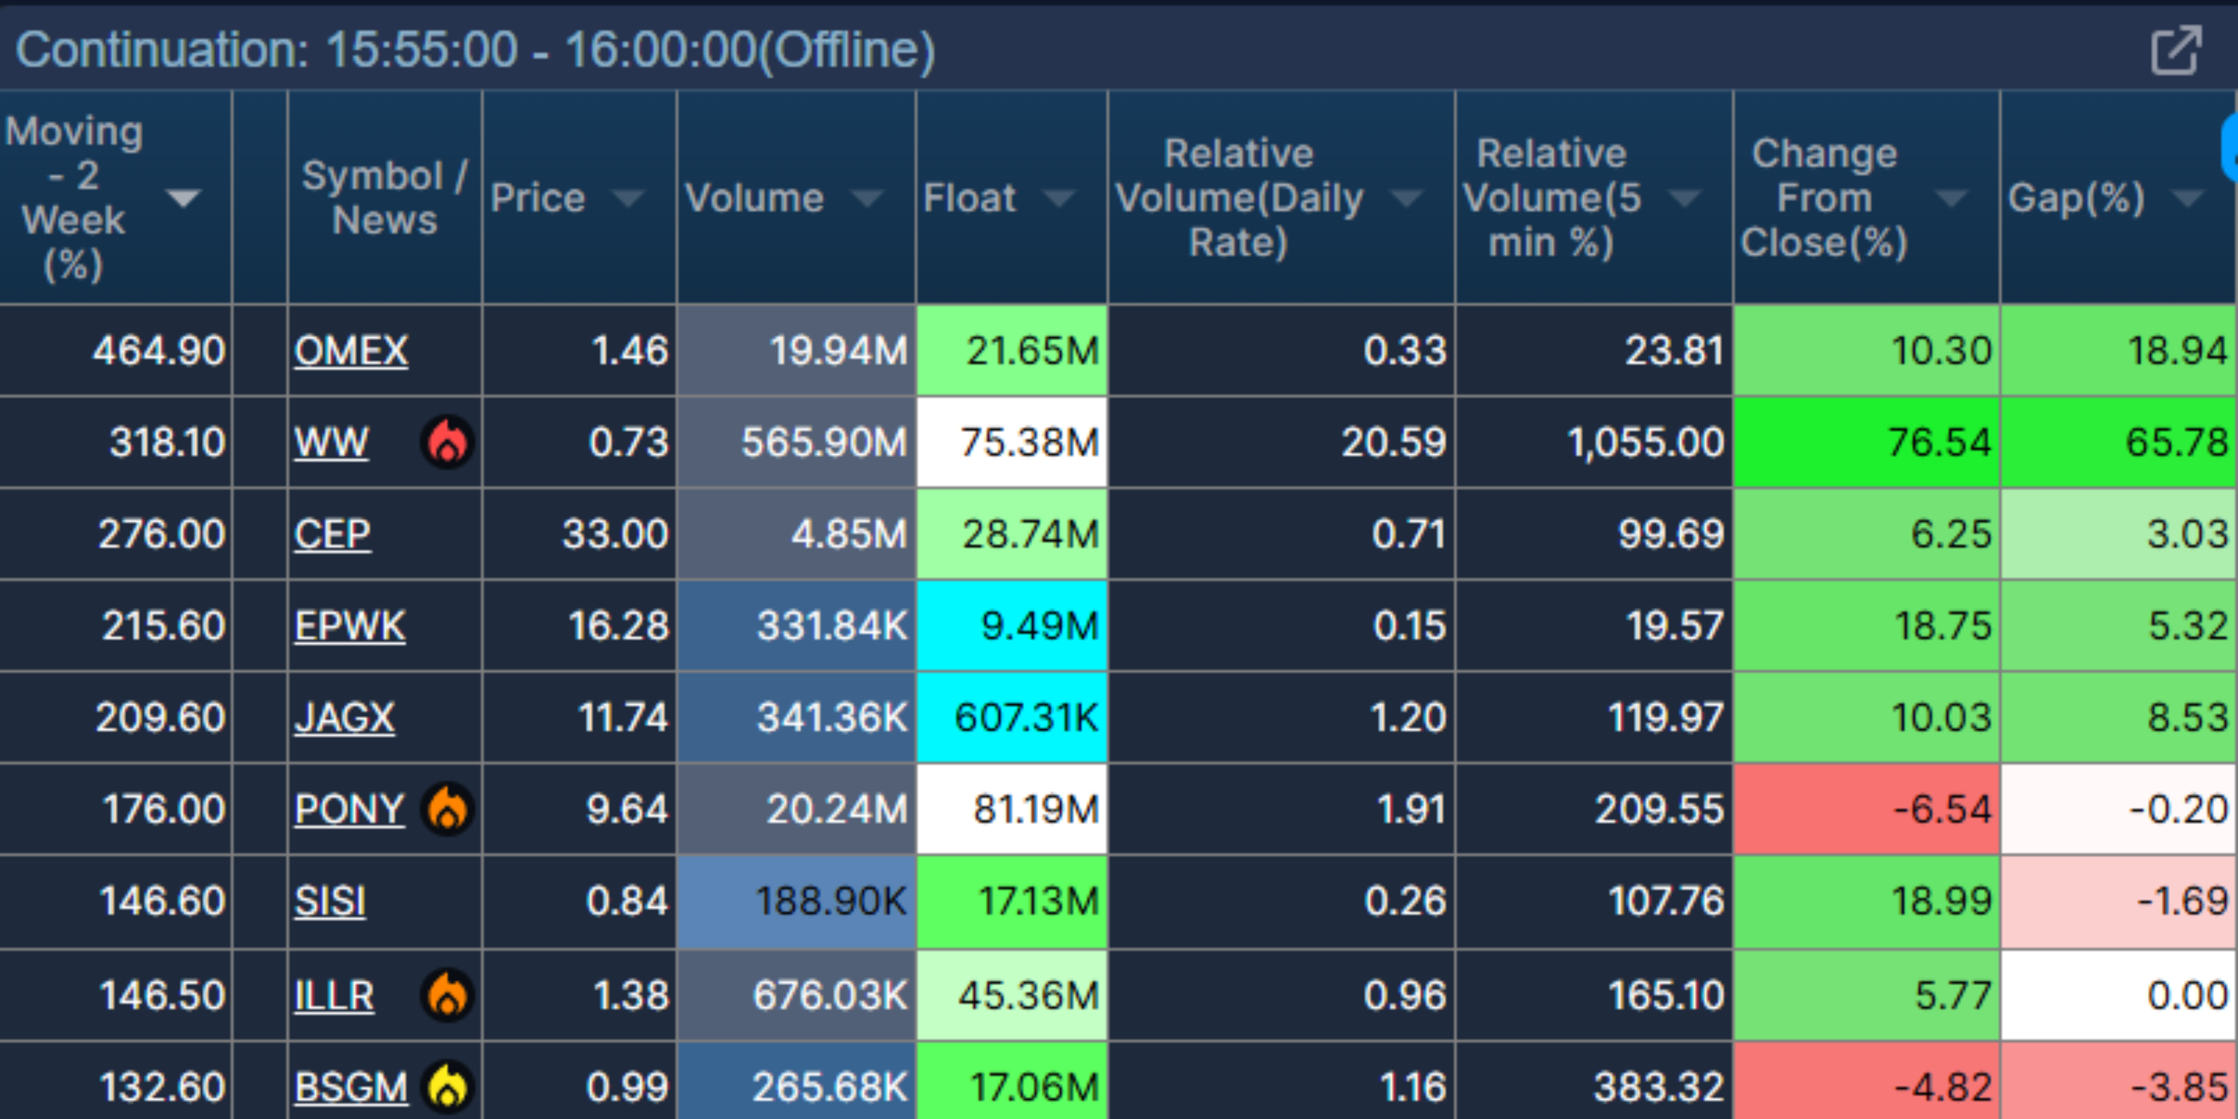
Task: Select WW change from close 76.54
Action: click(1867, 442)
